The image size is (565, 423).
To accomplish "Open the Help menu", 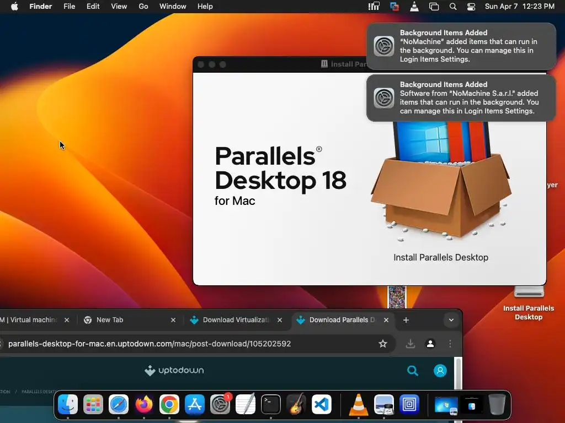I will [x=205, y=7].
